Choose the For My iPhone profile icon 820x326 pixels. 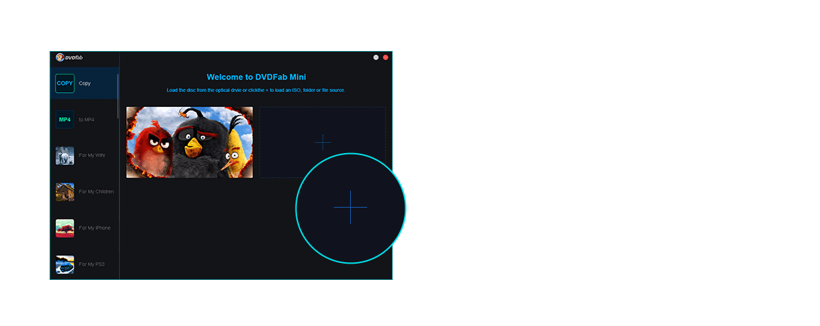pos(64,228)
